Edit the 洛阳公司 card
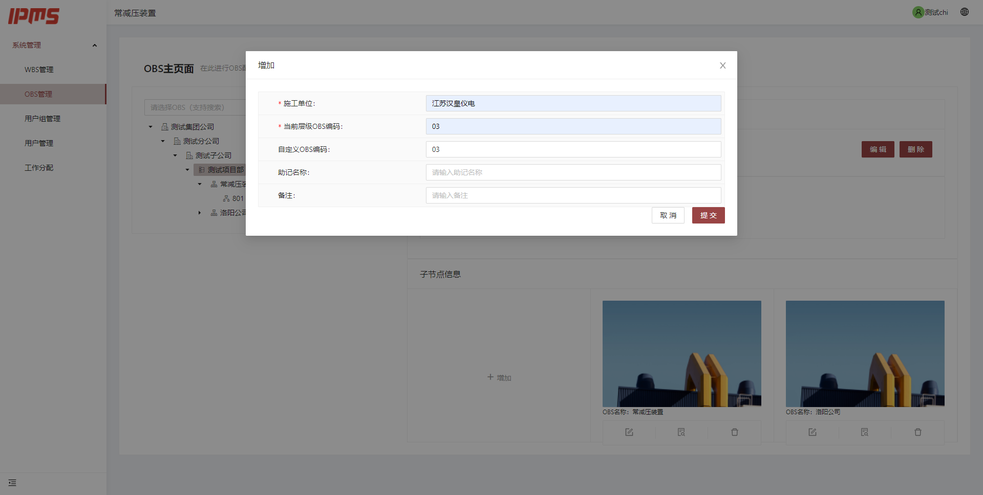The width and height of the screenshot is (983, 495). (813, 432)
